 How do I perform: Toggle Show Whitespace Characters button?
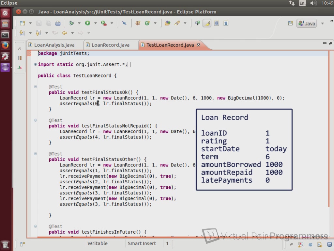tap(226, 23)
